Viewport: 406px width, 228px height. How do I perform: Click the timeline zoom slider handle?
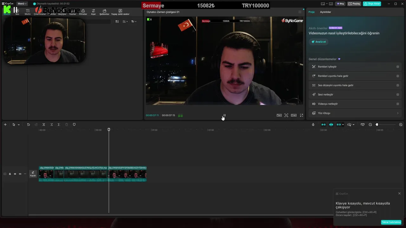click(x=377, y=124)
